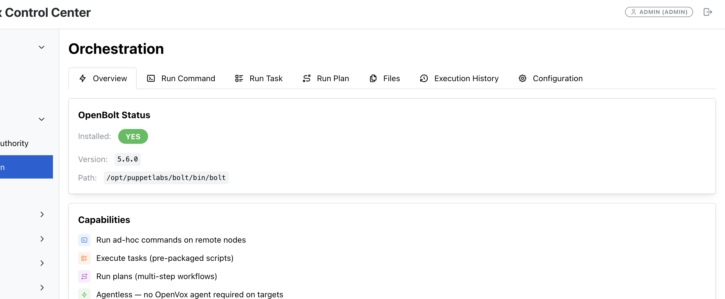Collapse the sidebar section above the authority item

click(42, 119)
